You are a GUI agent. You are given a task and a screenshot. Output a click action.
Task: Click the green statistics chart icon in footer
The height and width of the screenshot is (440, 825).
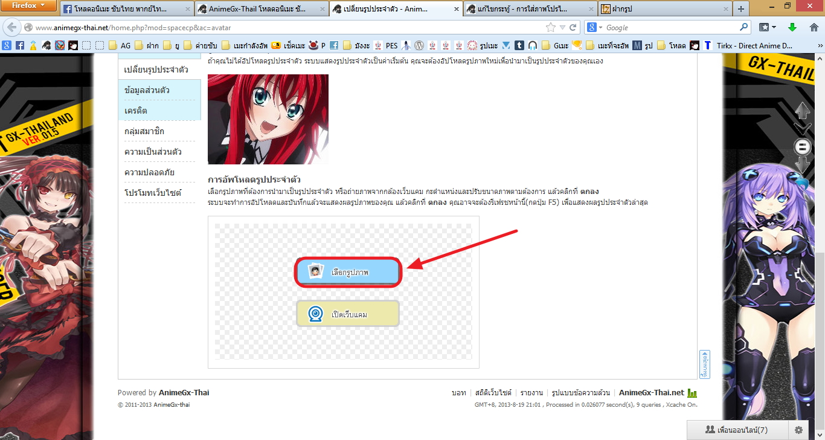click(x=692, y=393)
